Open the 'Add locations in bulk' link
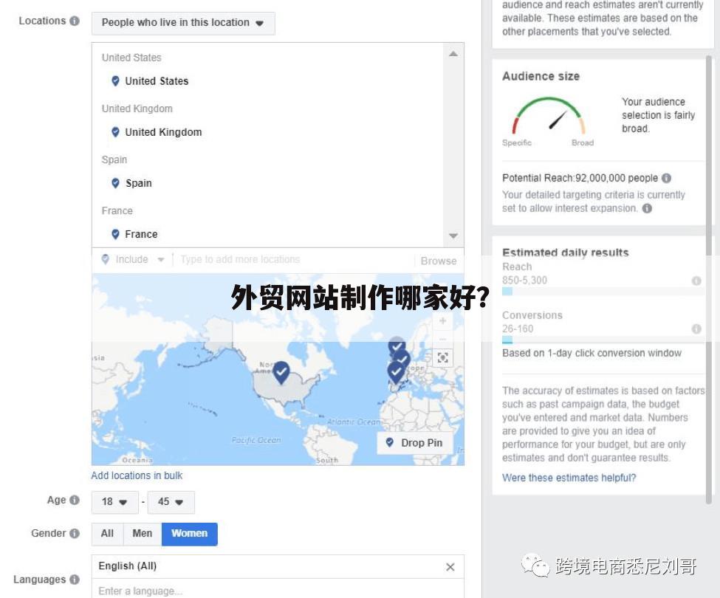Image resolution: width=720 pixels, height=598 pixels. pyautogui.click(x=137, y=475)
